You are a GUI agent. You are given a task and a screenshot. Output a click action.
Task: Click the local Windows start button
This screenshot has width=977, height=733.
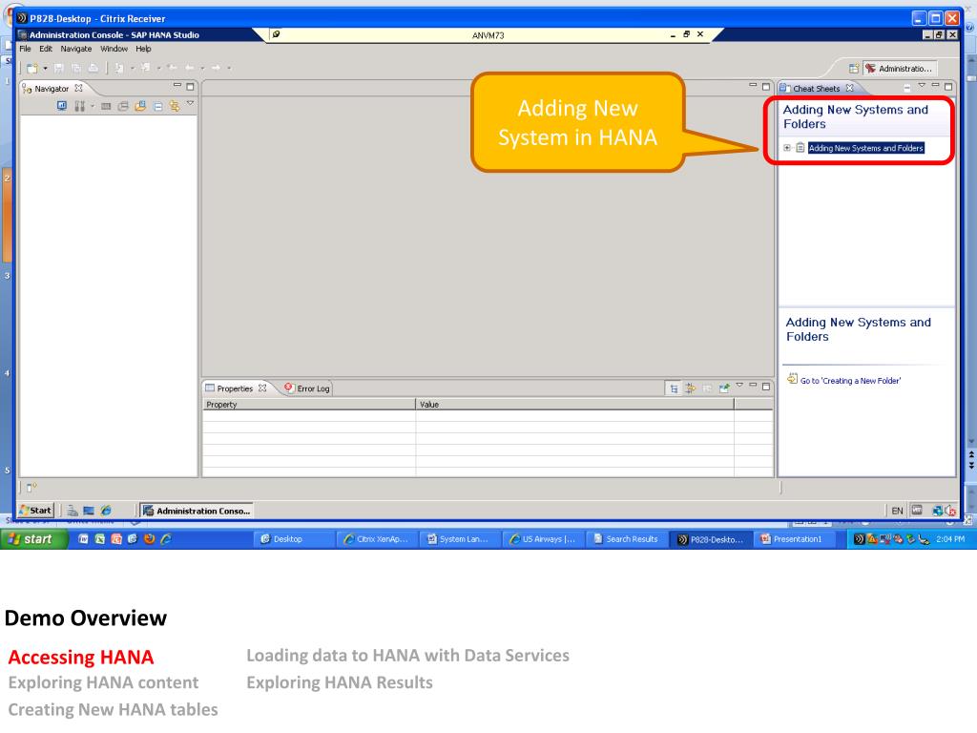[33, 539]
